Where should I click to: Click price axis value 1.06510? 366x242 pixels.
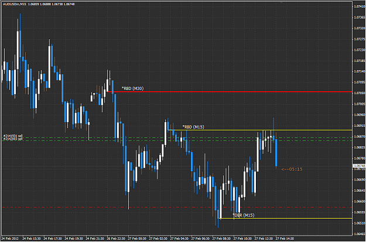click(x=360, y=223)
